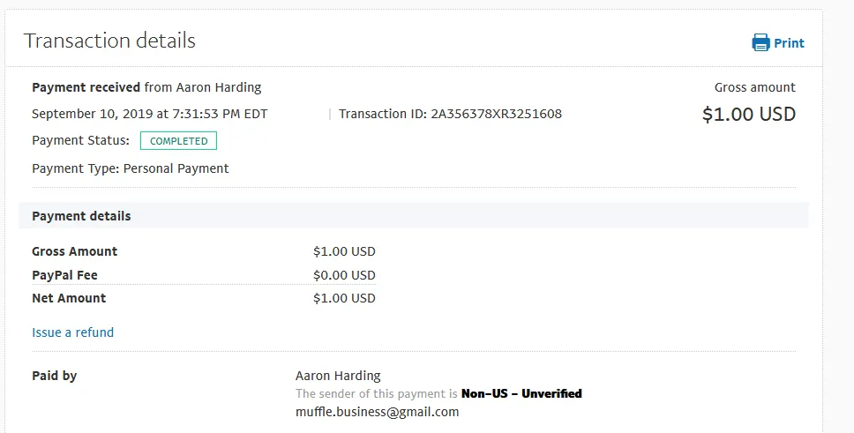Click the Net Amount label
Screen dimensions: 854x433
click(x=69, y=298)
